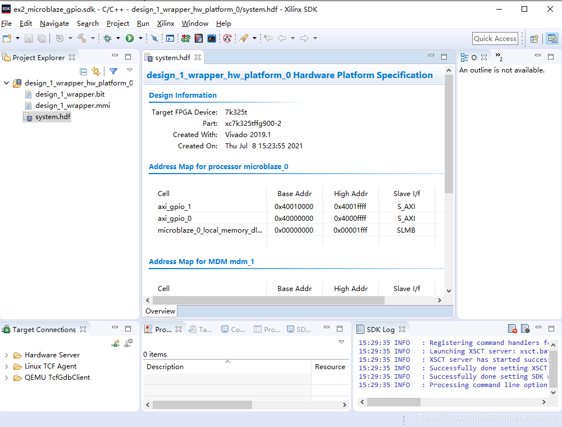This screenshot has height=427, width=562.
Task: Click the Debug bug icon
Action: click(108, 38)
